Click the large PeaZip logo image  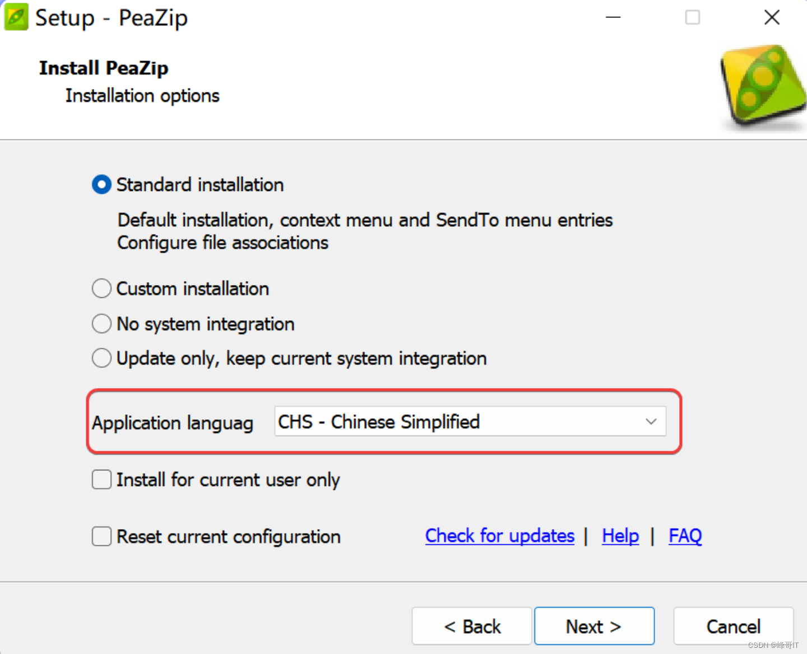pyautogui.click(x=763, y=86)
